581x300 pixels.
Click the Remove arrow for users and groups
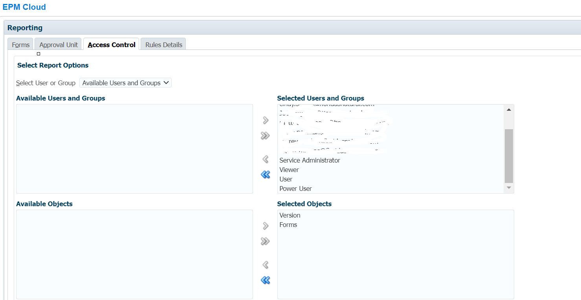pos(266,159)
